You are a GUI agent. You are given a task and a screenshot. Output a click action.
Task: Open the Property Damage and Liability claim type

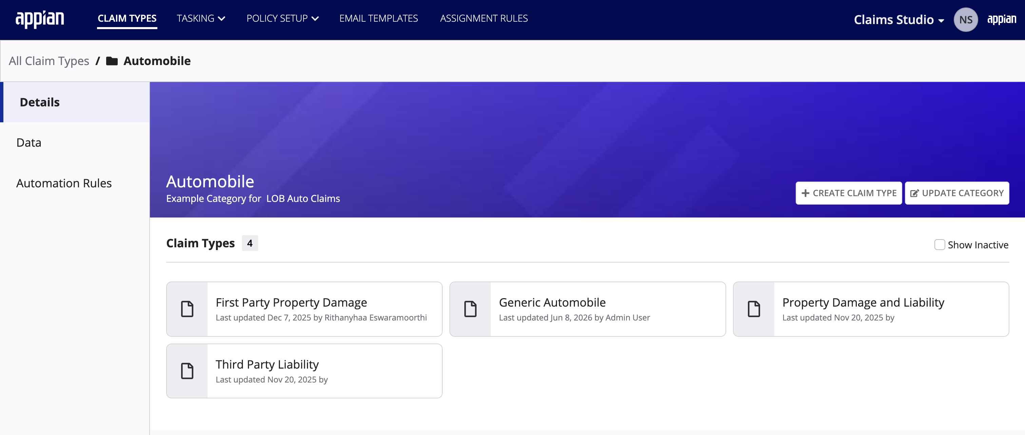pyautogui.click(x=871, y=309)
